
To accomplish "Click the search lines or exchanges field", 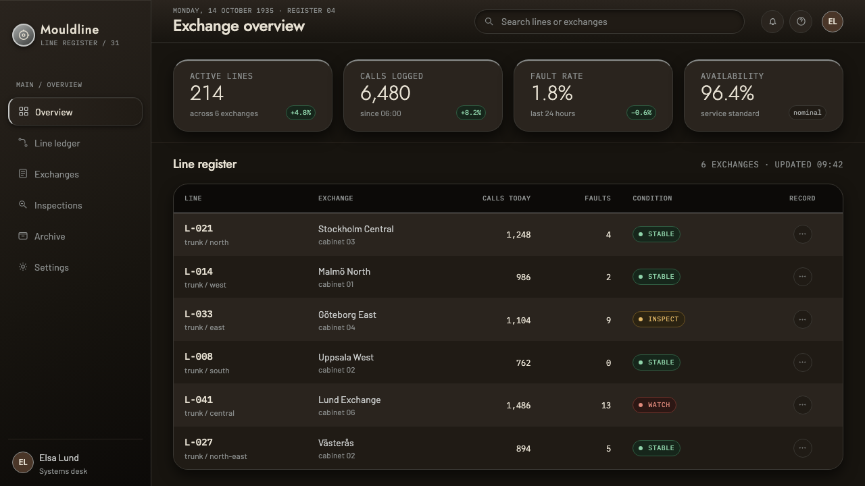I will click(609, 22).
